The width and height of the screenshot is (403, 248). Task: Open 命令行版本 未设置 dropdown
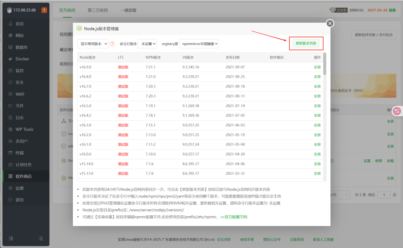147,44
